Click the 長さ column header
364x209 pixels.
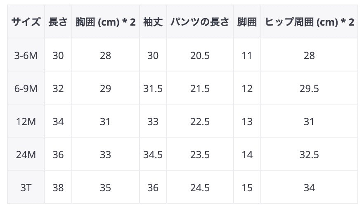pyautogui.click(x=58, y=22)
